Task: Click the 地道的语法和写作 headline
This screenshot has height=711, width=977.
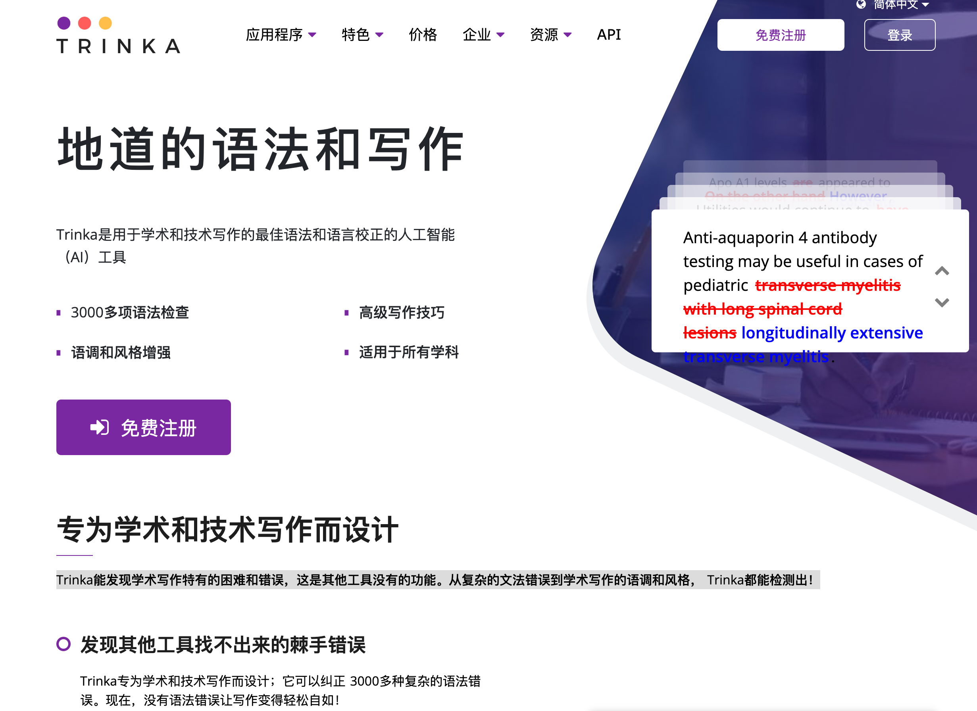Action: pos(261,149)
